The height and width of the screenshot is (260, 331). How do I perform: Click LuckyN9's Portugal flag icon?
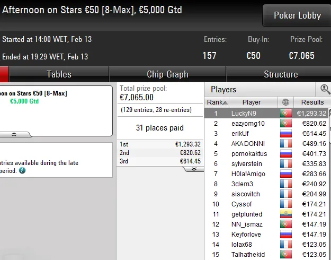[286, 113]
